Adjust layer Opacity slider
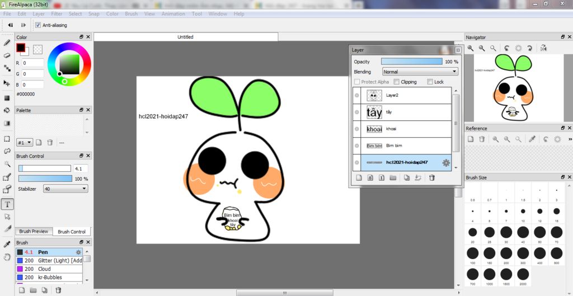 coord(411,62)
